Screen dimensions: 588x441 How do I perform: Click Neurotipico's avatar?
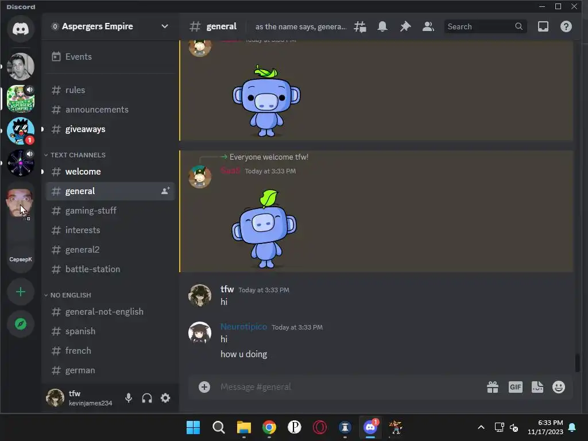pos(199,332)
